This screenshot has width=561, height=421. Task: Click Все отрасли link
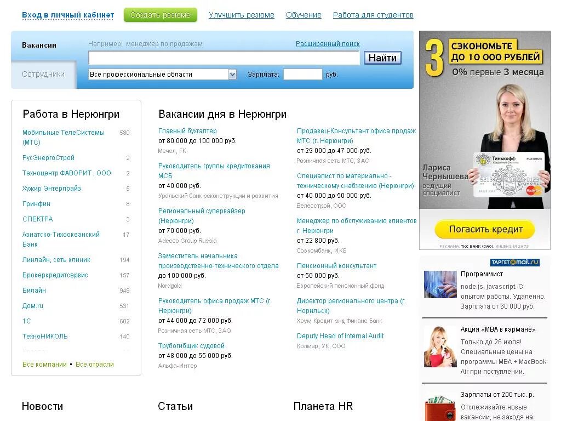(94, 365)
